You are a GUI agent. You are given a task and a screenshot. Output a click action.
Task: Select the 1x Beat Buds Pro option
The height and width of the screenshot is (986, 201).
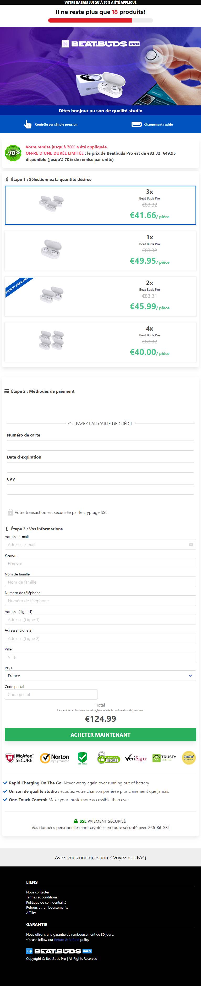[100, 251]
